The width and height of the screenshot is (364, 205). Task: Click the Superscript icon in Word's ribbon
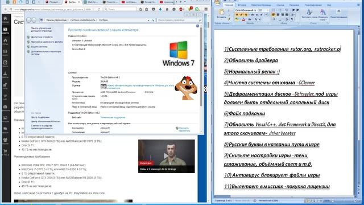(x=261, y=15)
